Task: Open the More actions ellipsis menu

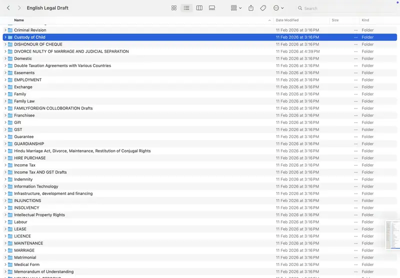Action: (x=278, y=8)
